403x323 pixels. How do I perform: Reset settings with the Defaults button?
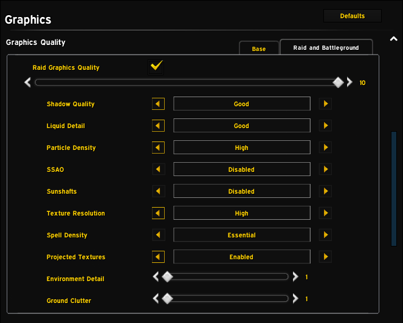point(353,16)
